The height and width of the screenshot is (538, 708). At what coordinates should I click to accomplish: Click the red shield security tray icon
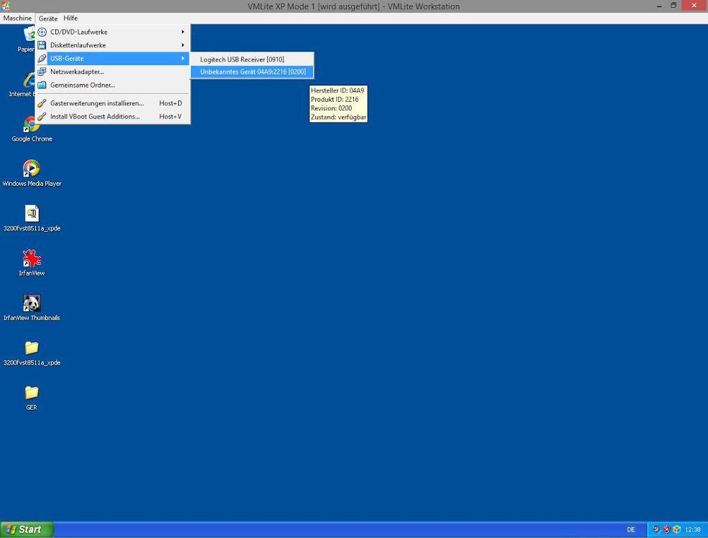[x=666, y=529]
